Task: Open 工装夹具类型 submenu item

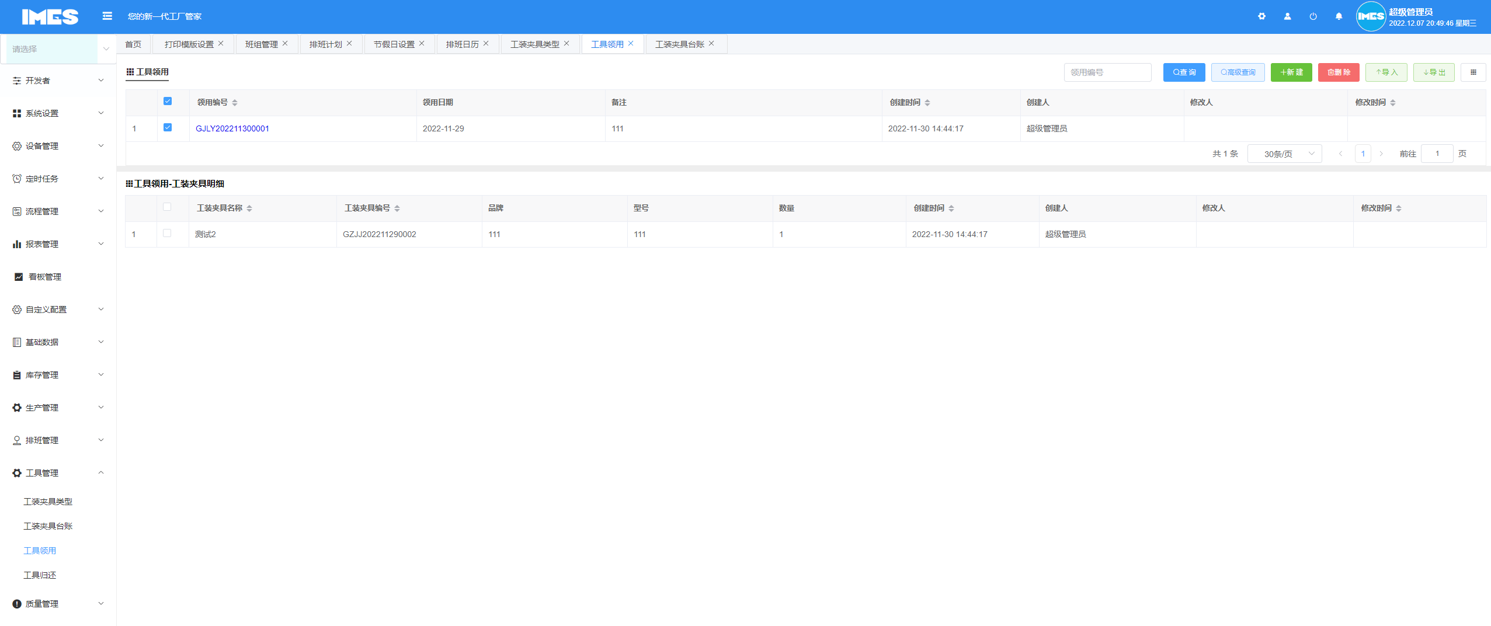Action: coord(48,502)
